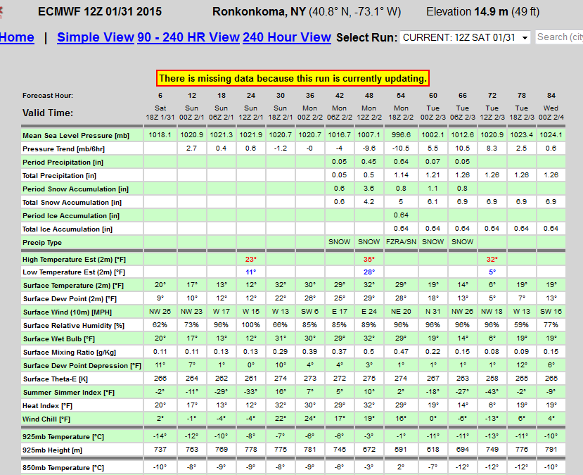Open the Home link
Image resolution: width=583 pixels, height=475 pixels.
click(x=17, y=37)
